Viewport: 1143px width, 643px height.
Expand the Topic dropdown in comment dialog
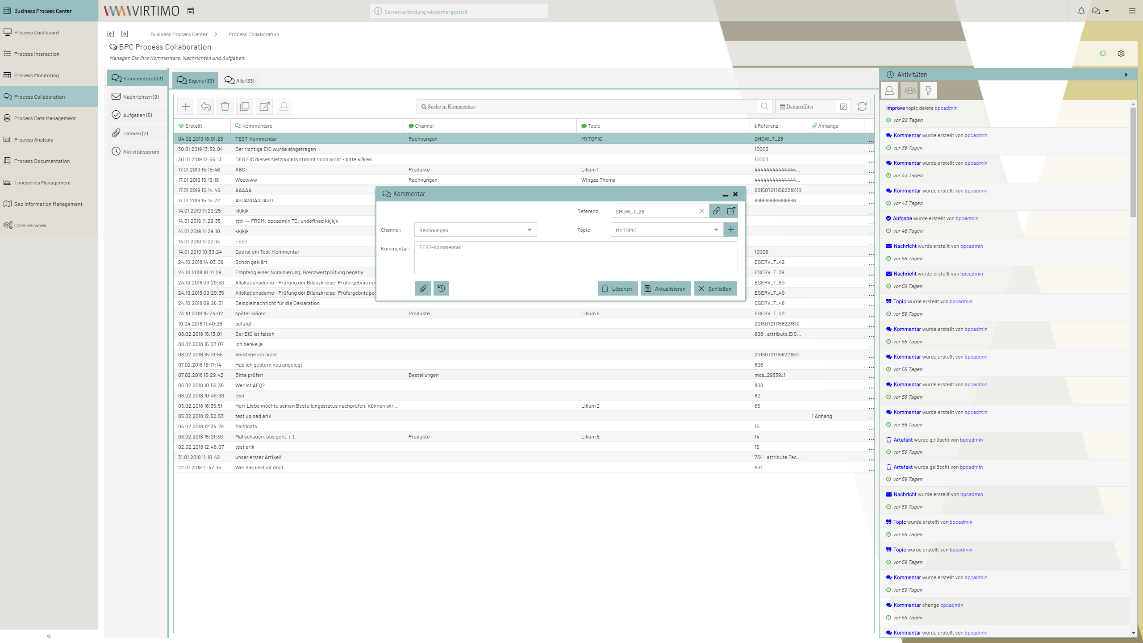point(714,229)
